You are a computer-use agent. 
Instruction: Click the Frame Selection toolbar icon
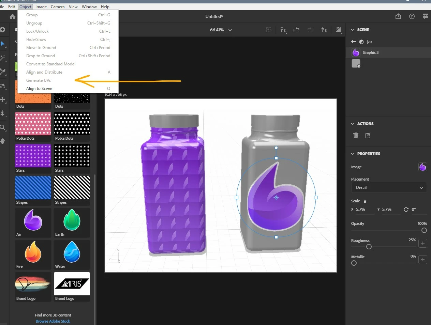tap(269, 30)
